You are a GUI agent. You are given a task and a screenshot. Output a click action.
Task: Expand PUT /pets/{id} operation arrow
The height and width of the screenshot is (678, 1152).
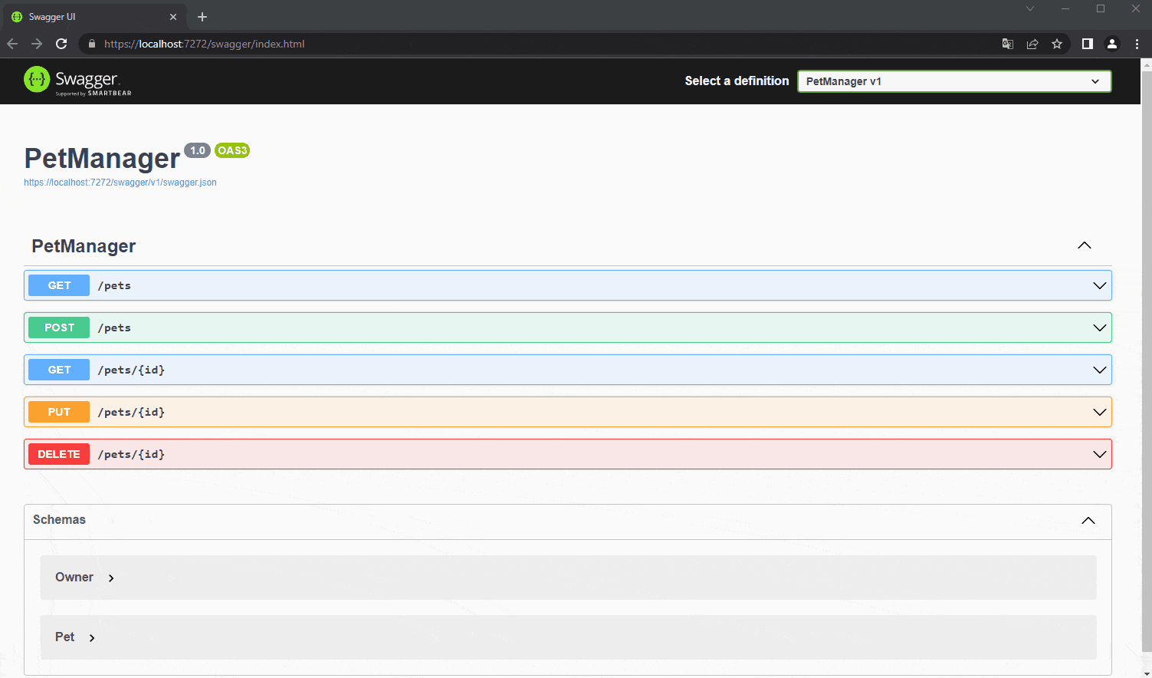[1100, 412]
